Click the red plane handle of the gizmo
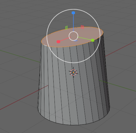Image resolution: width=136 pixels, height=133 pixels. point(82,27)
